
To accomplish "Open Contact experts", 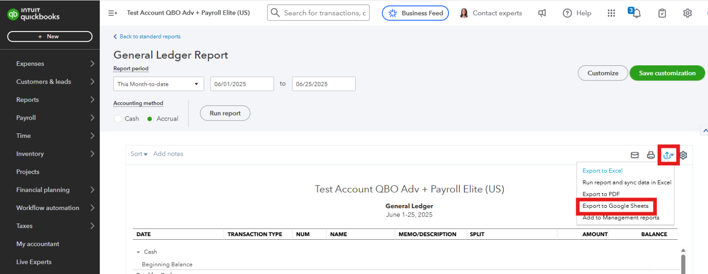I will point(491,13).
